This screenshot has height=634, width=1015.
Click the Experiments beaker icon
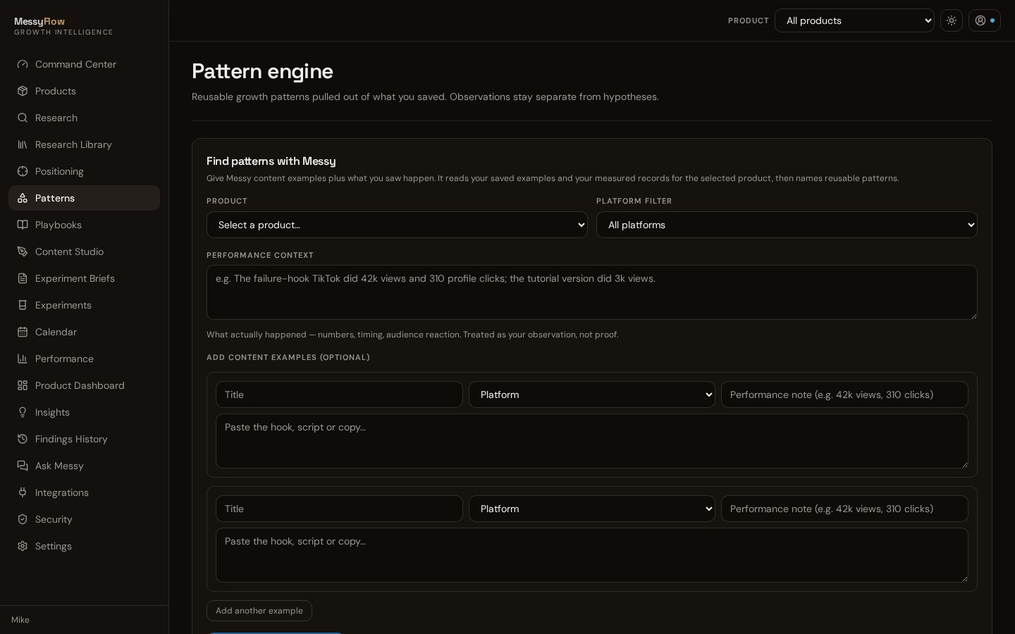pyautogui.click(x=23, y=305)
